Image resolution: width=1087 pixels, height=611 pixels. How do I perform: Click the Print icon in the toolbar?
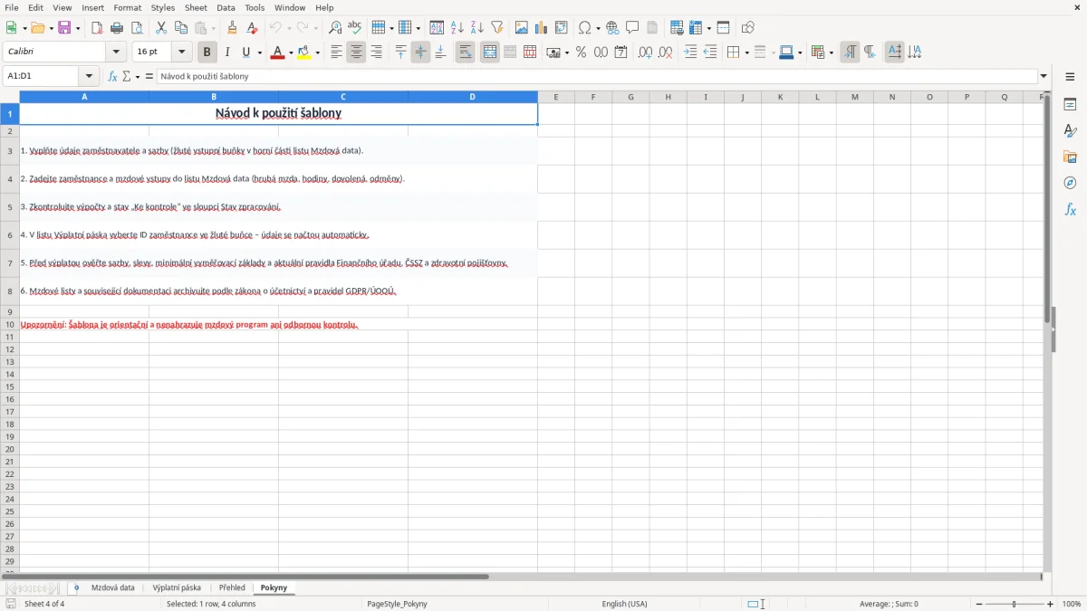click(117, 28)
